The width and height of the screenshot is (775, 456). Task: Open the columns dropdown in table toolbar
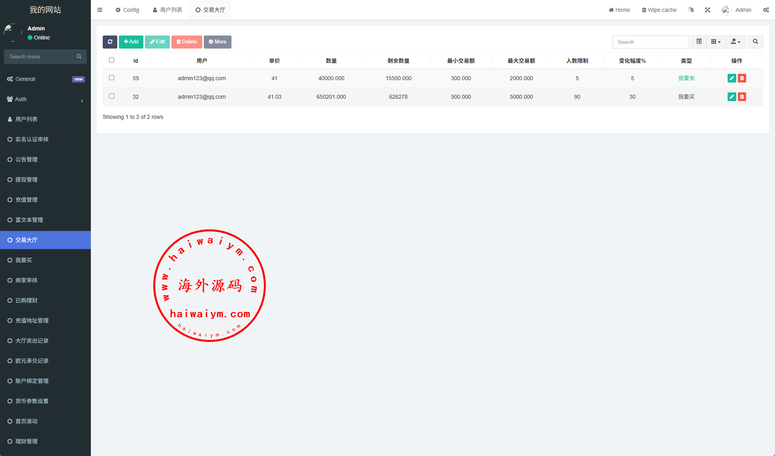tap(716, 42)
